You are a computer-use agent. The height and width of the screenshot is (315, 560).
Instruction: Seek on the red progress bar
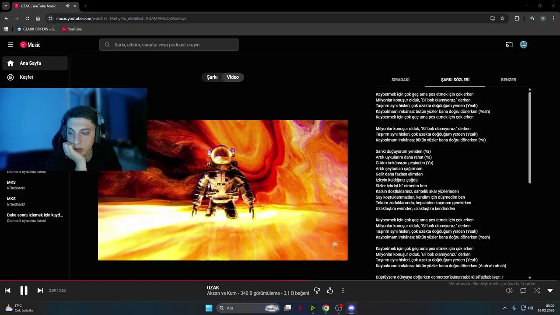click(x=280, y=280)
